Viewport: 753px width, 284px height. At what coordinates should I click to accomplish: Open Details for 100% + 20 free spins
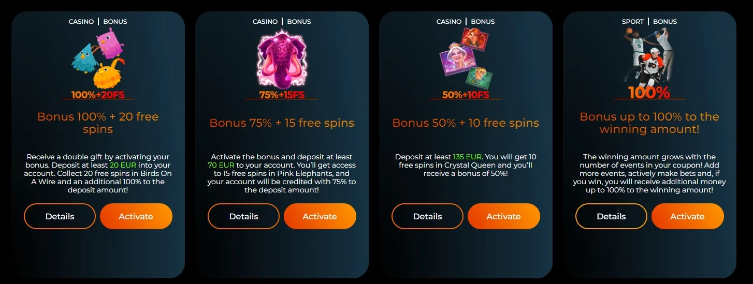(60, 216)
